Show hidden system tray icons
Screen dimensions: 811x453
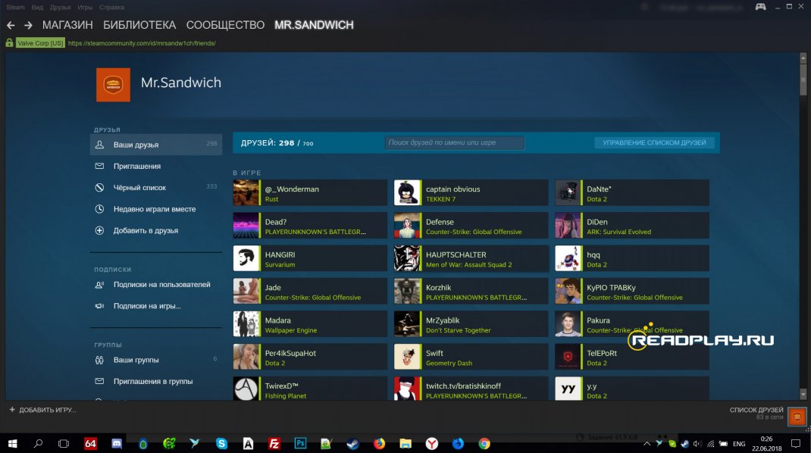pyautogui.click(x=647, y=444)
